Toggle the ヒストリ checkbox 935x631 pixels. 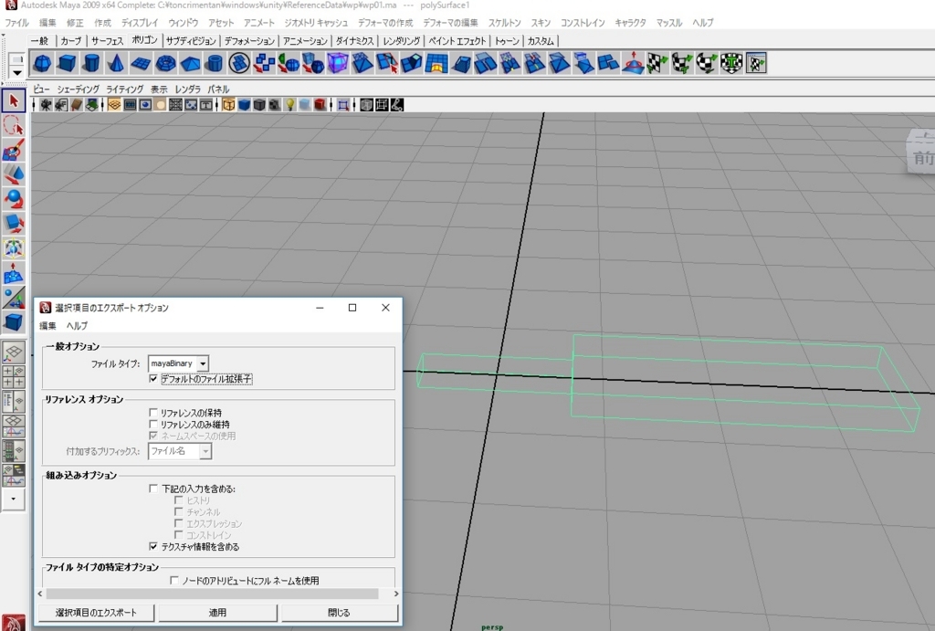[x=178, y=500]
